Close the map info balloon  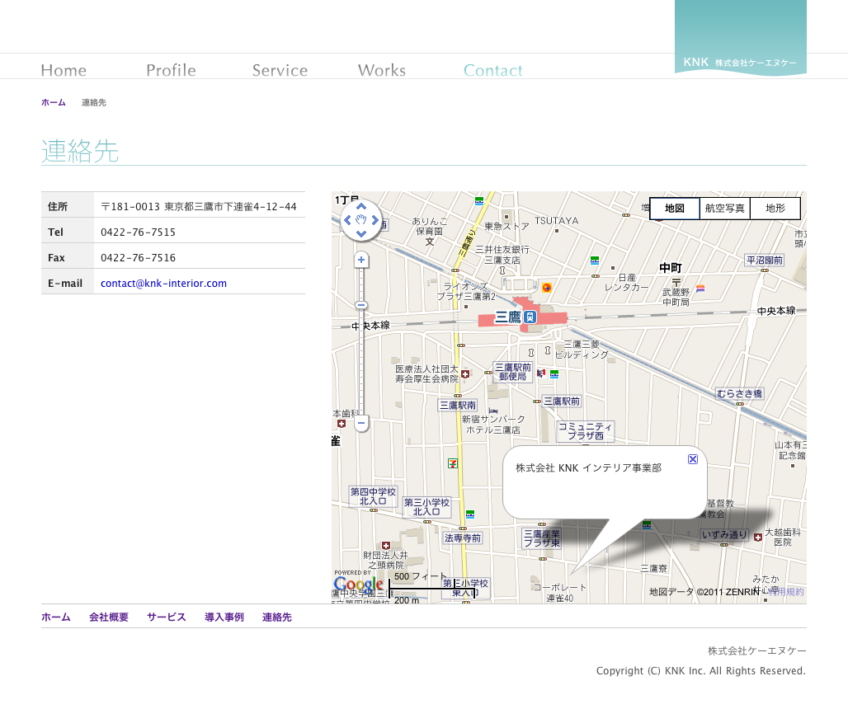click(x=693, y=459)
